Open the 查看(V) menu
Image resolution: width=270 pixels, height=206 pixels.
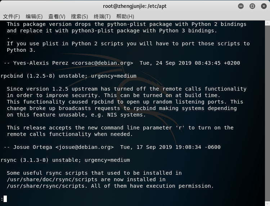[57, 17]
